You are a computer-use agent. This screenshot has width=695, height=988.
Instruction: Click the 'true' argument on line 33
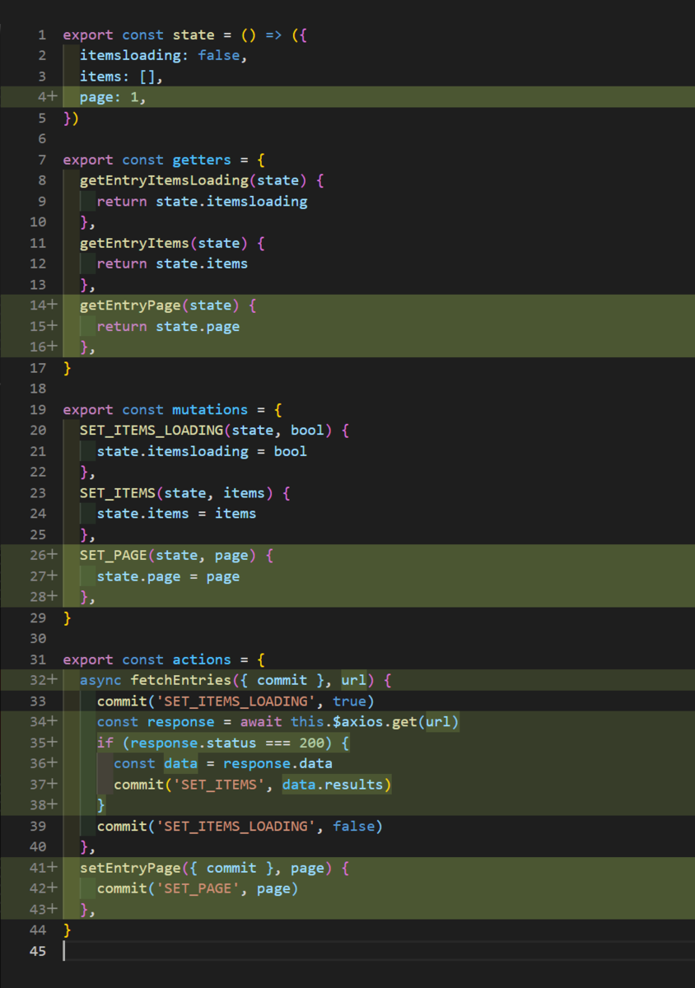click(349, 701)
